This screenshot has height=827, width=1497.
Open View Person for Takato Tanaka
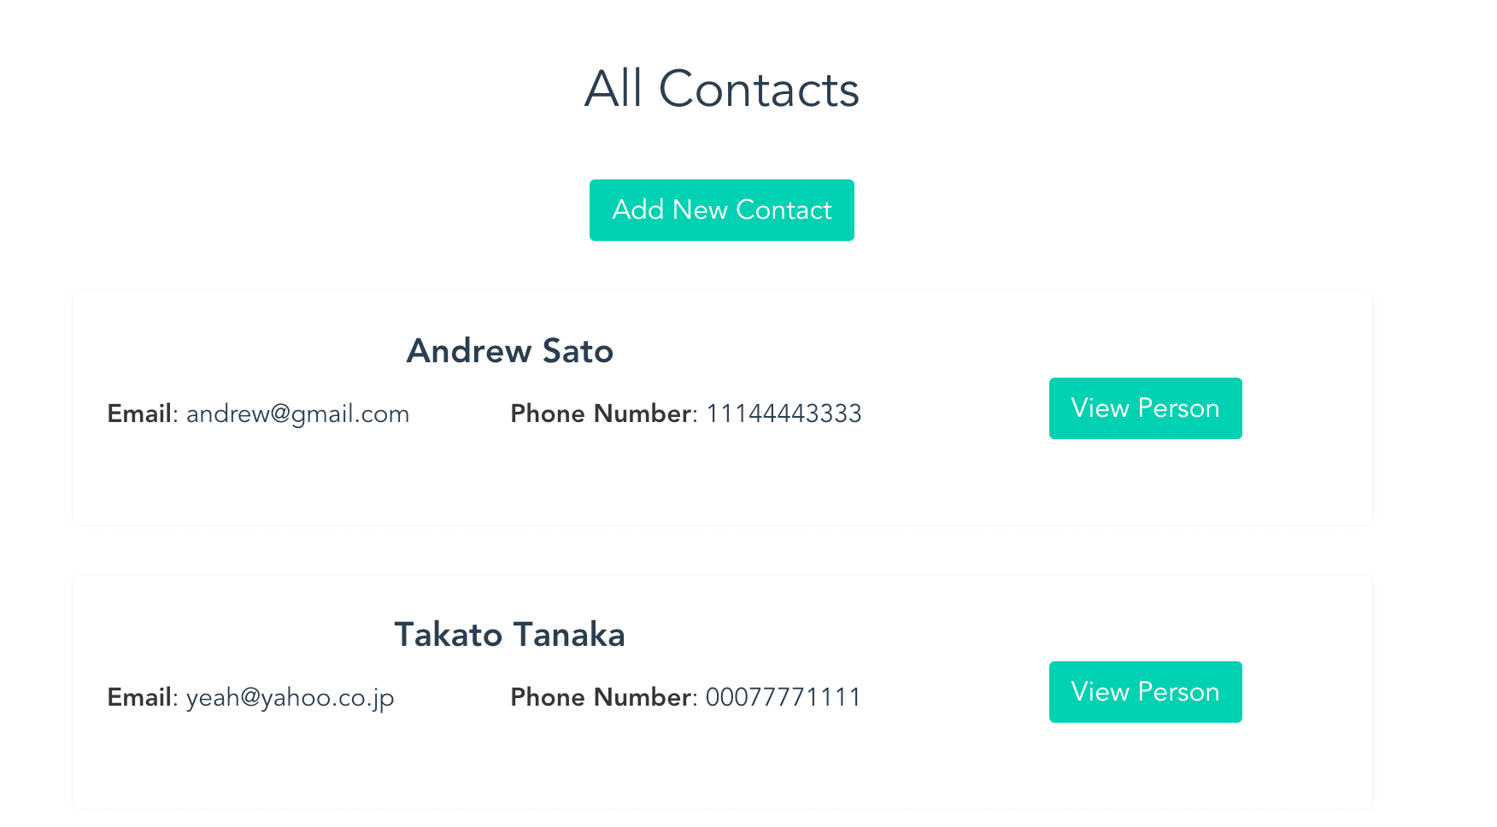pyautogui.click(x=1145, y=692)
